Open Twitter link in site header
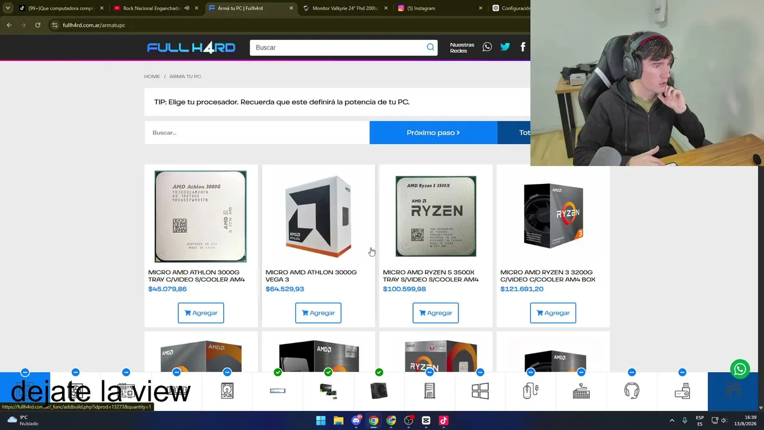This screenshot has width=764, height=430. (x=505, y=47)
